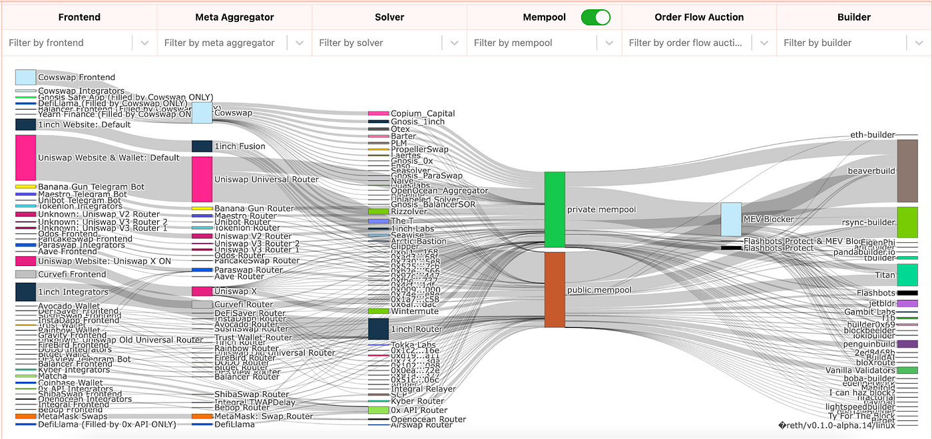Image resolution: width=932 pixels, height=439 pixels.
Task: Click the 'Seawise' solver label
Action: pyautogui.click(x=407, y=235)
